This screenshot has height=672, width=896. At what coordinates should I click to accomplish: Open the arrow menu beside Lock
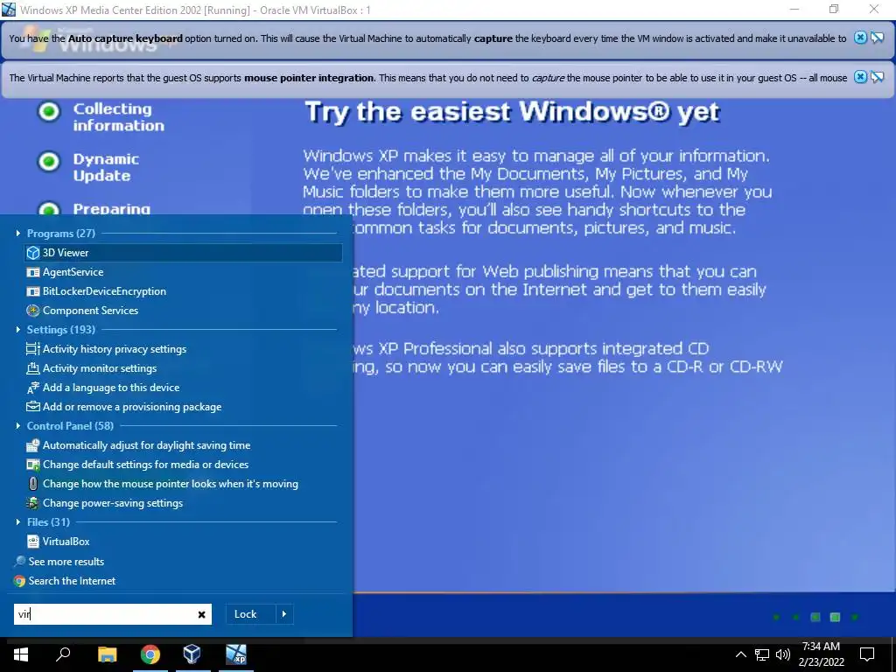(284, 614)
